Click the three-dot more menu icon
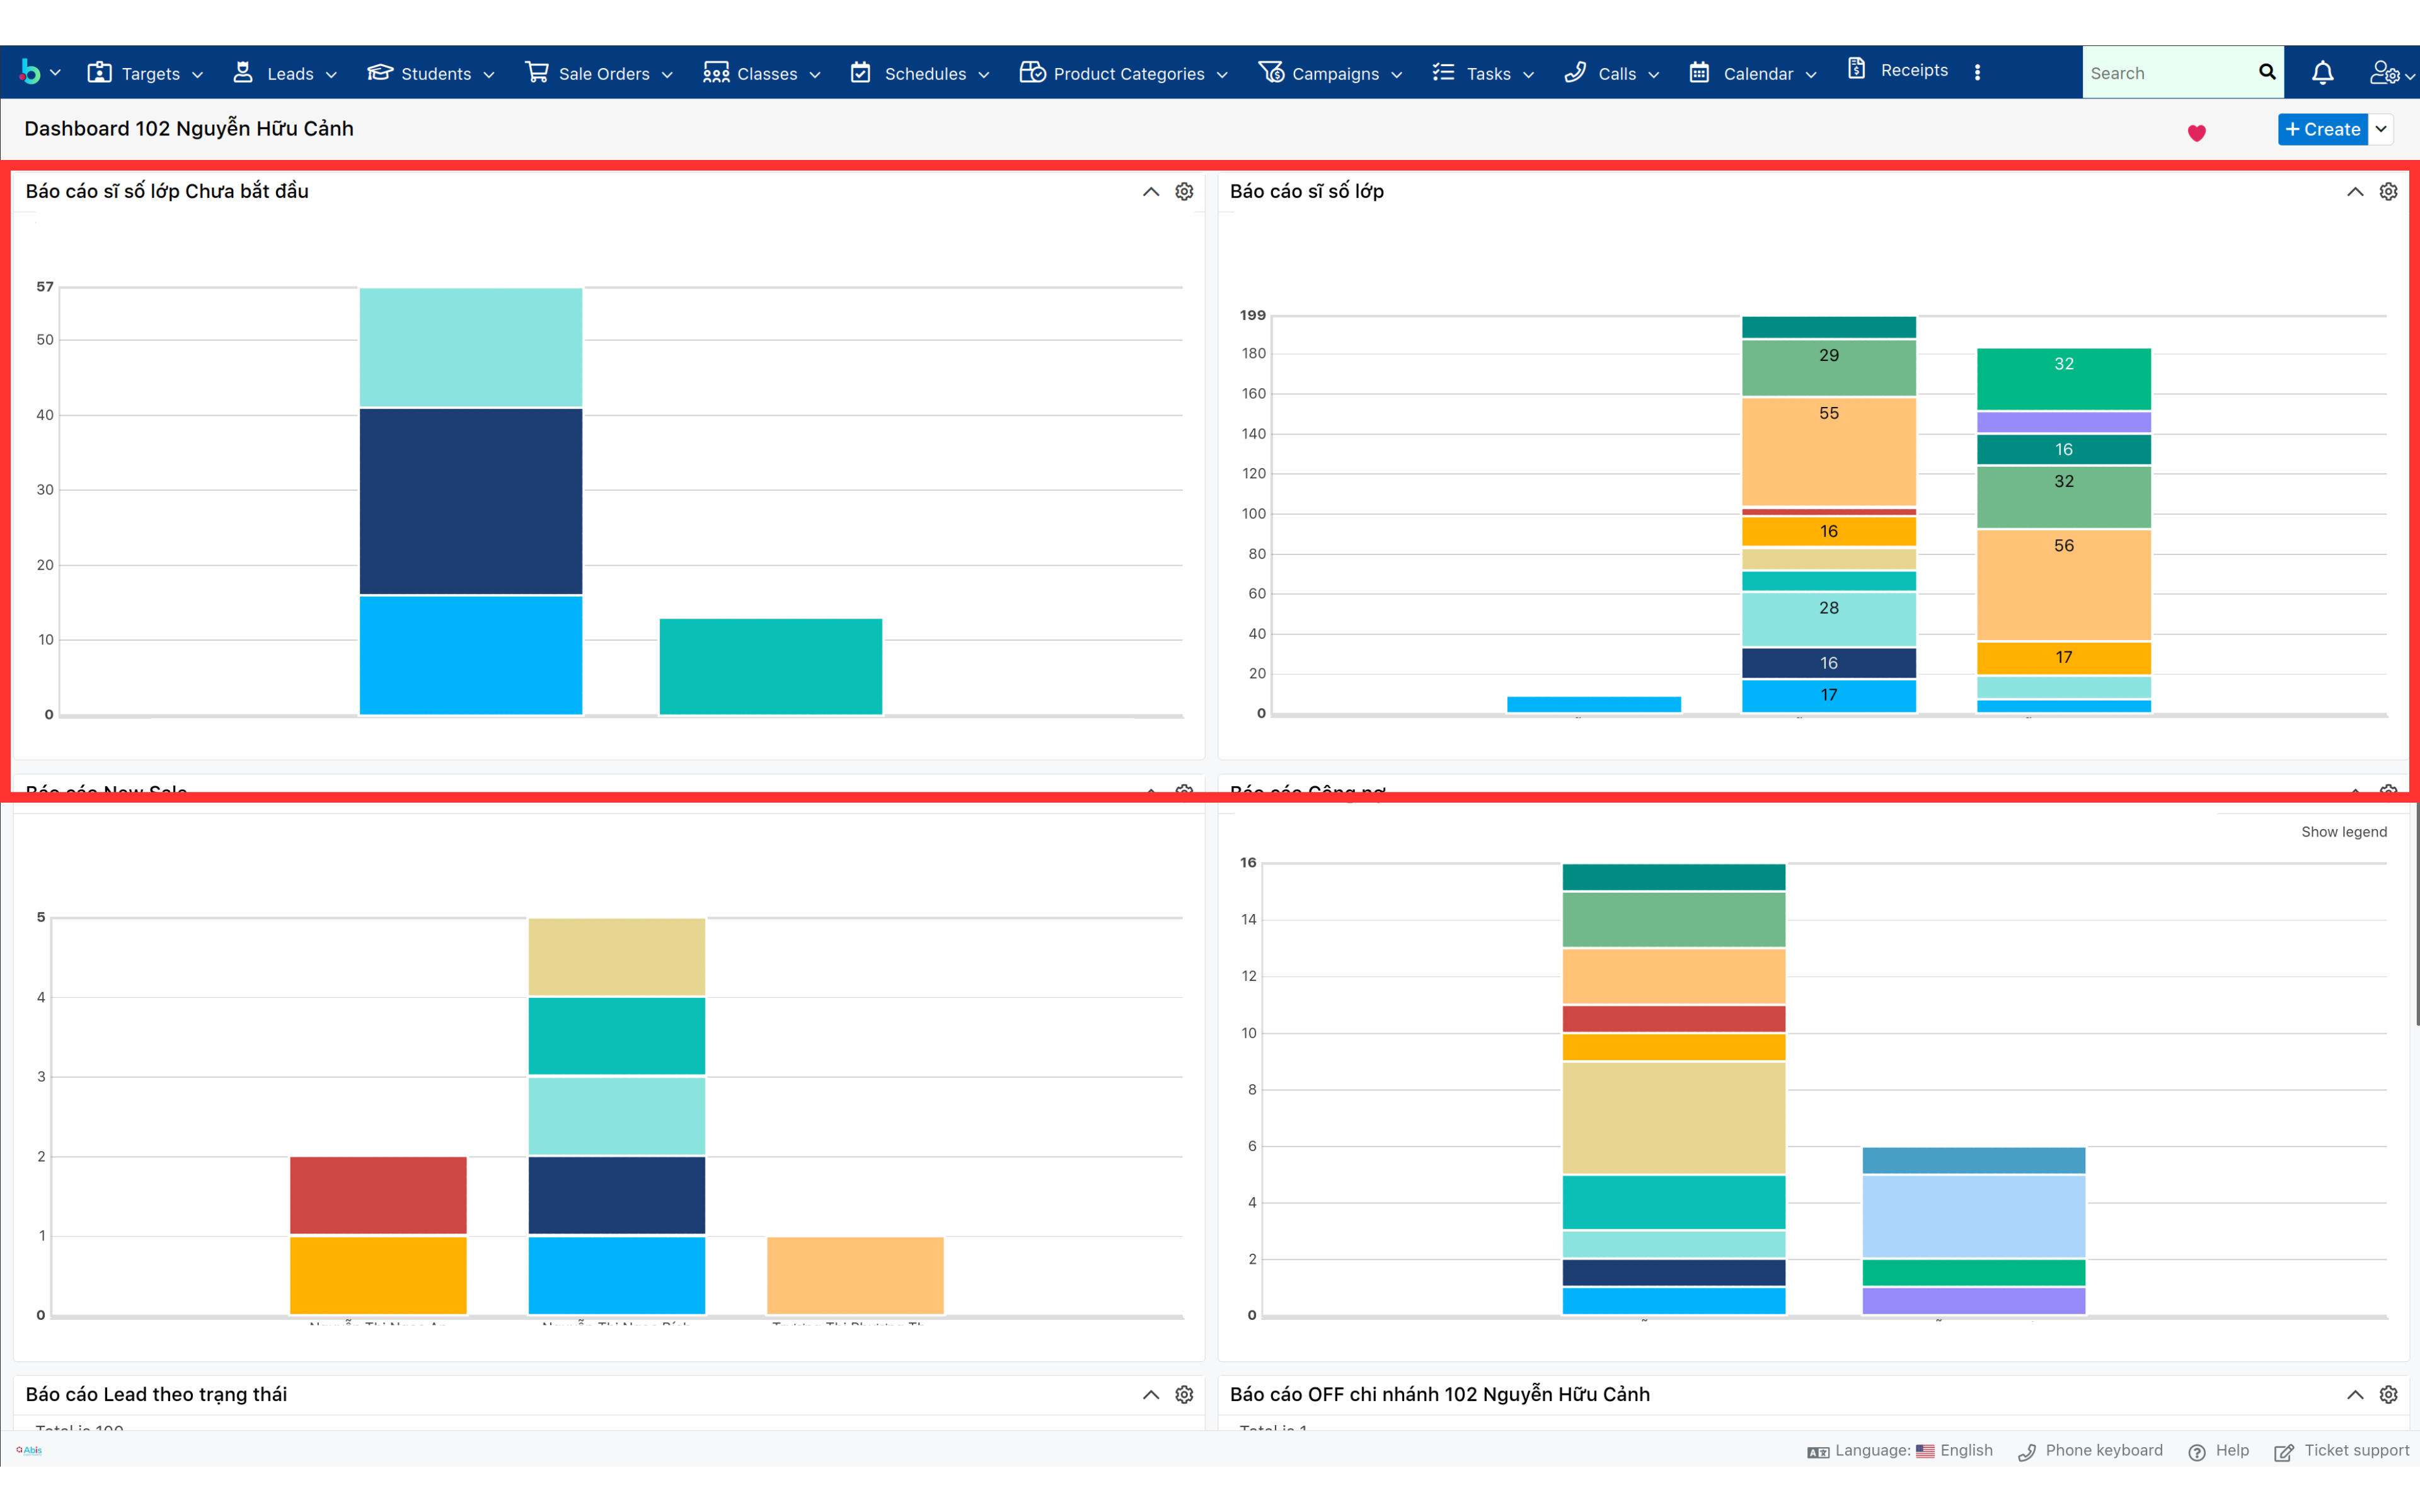Viewport: 2420px width, 1512px height. (x=1977, y=72)
